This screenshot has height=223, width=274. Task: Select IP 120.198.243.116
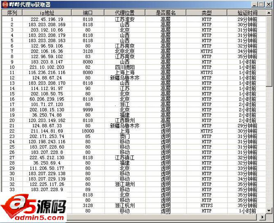[47, 141]
